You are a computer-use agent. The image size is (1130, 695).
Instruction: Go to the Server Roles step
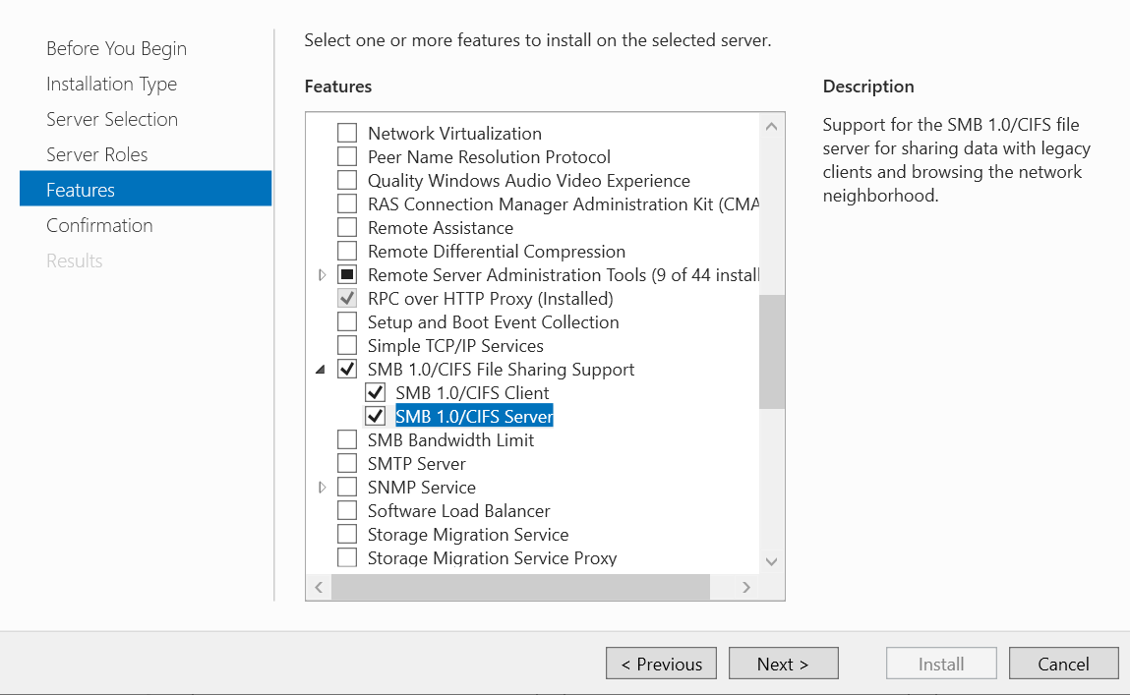97,153
